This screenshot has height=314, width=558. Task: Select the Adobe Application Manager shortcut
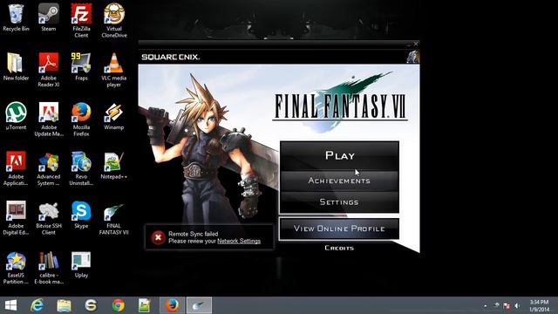coord(16,168)
